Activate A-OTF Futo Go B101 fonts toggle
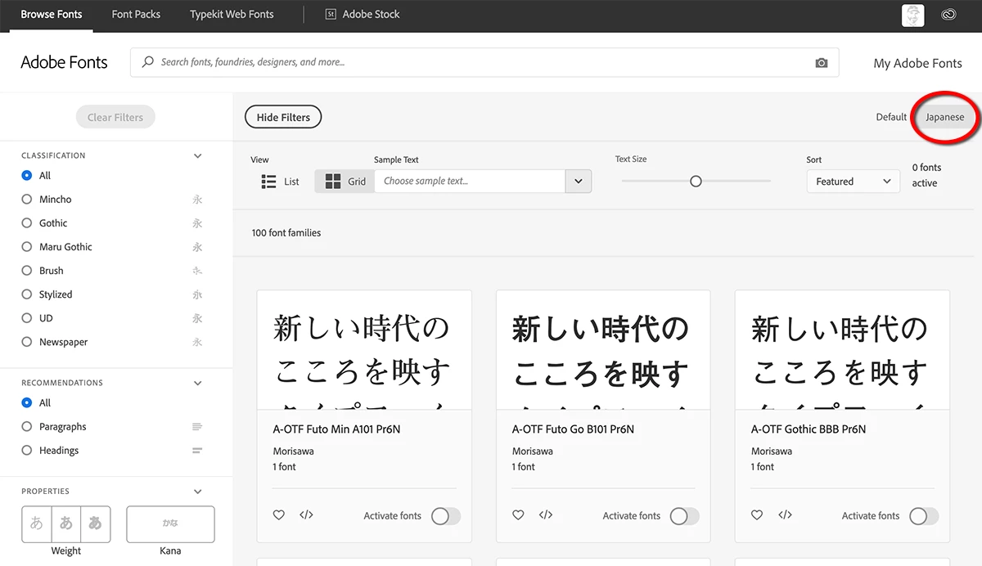The height and width of the screenshot is (566, 982). point(685,516)
